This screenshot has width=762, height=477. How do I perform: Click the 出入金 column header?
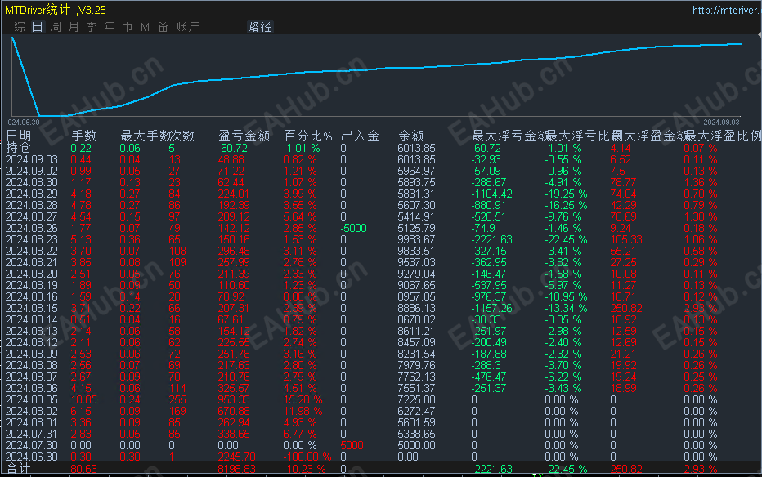[360, 136]
